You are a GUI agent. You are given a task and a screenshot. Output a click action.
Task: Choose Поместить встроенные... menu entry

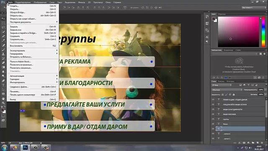[x=33, y=65]
